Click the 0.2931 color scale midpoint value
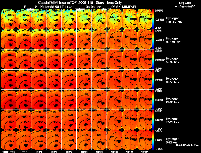 [x=159, y=40]
